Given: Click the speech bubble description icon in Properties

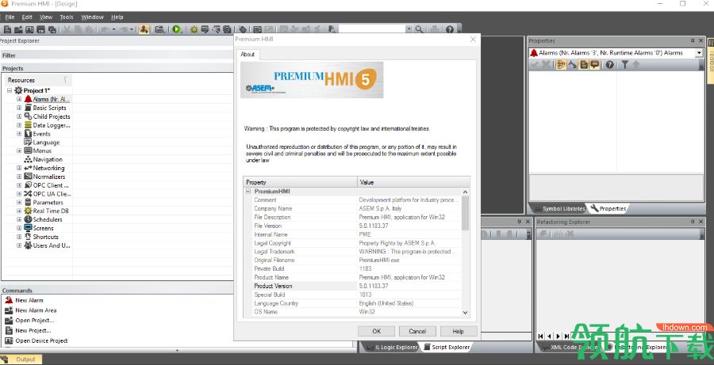Looking at the screenshot, I should point(595,65).
